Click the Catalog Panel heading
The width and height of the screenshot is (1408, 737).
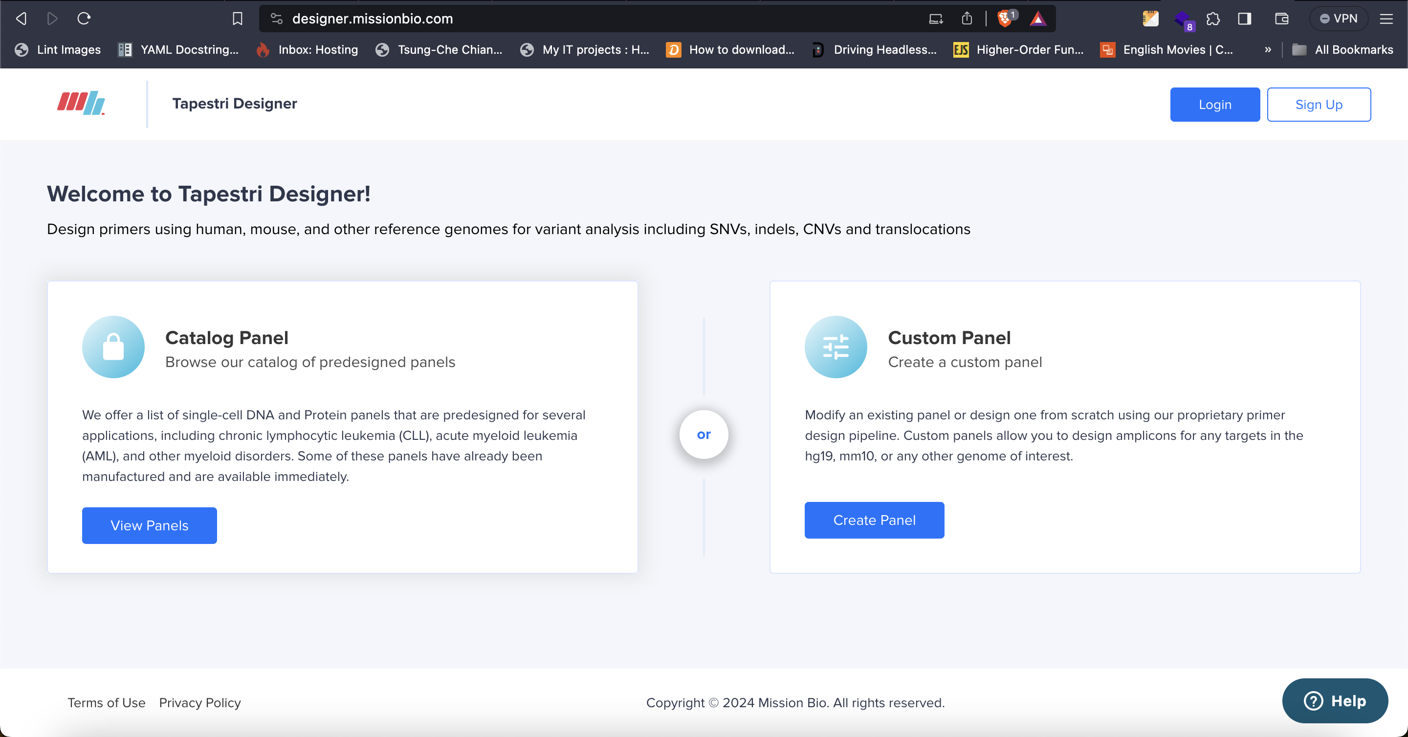pos(226,338)
